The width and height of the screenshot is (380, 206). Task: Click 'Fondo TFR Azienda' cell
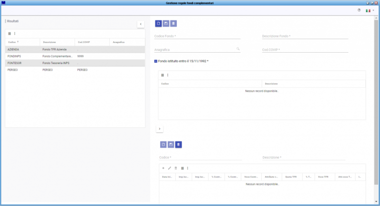point(57,49)
